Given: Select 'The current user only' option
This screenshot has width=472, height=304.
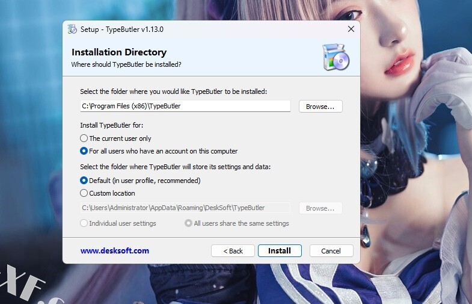Looking at the screenshot, I should point(115,138).
